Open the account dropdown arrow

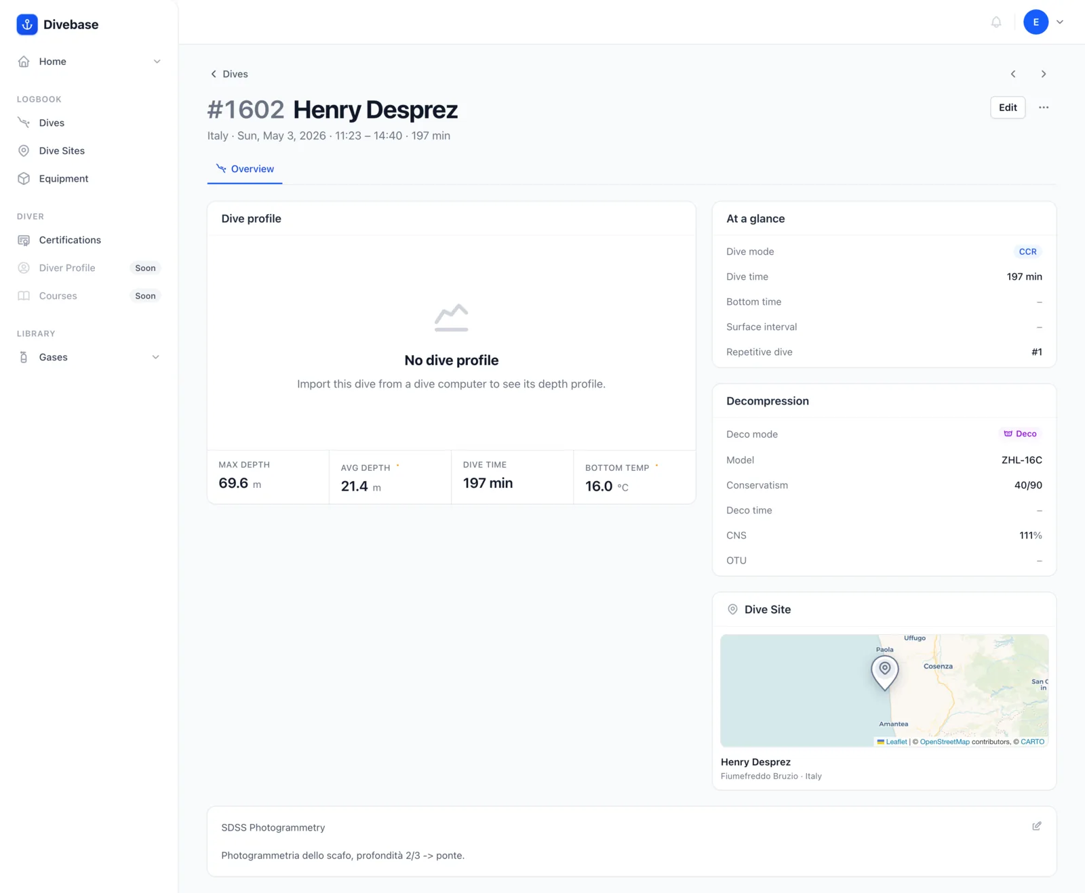click(x=1060, y=22)
